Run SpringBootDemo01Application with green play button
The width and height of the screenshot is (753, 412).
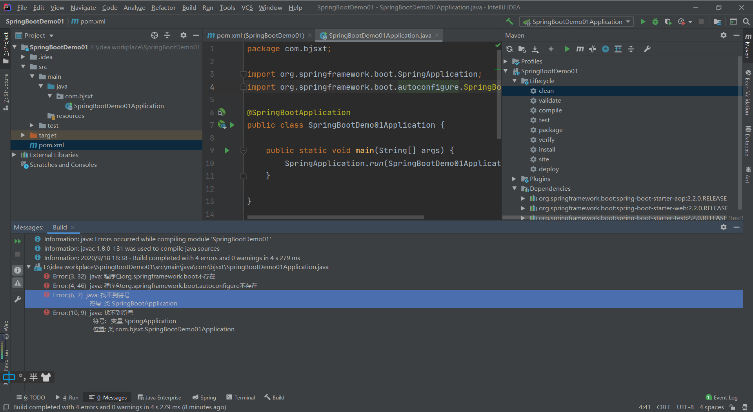click(x=643, y=22)
